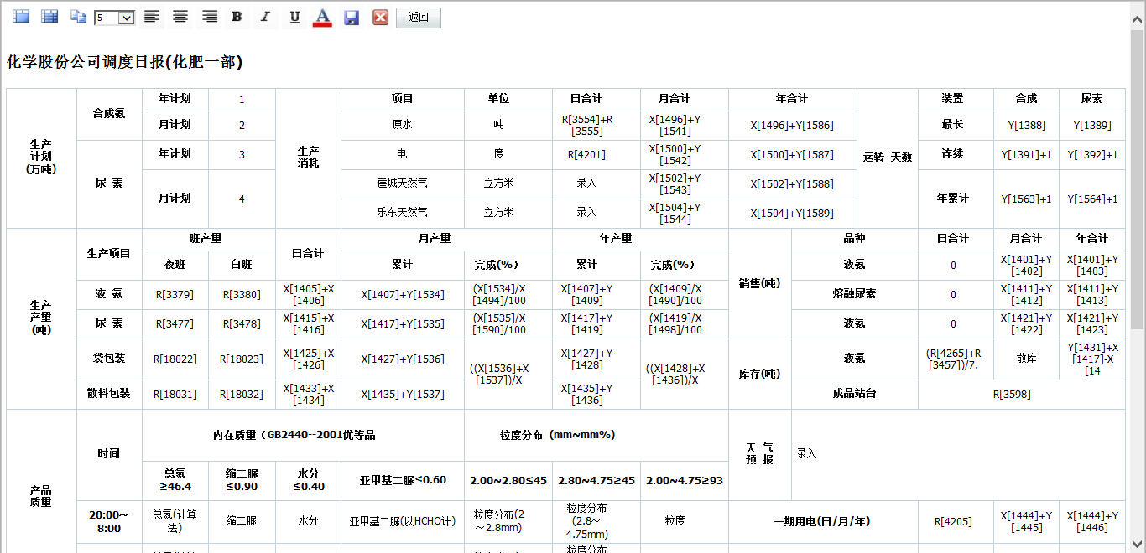This screenshot has width=1146, height=553.
Task: Click cell (R[4265]+R[3457])/7.
Action: click(x=956, y=359)
